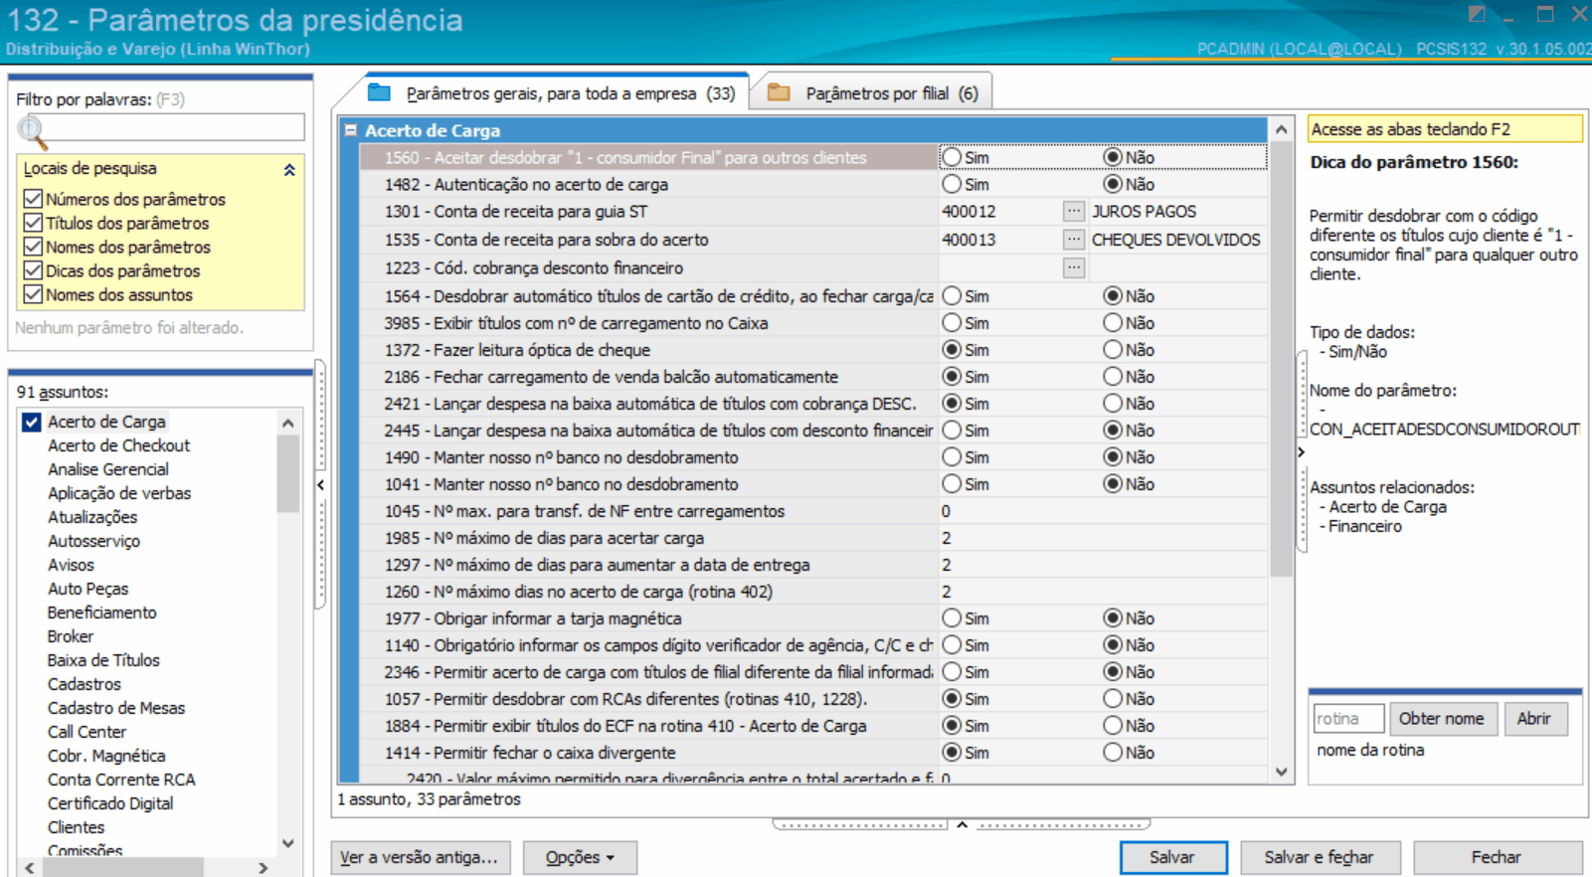
Task: Click the Salvar button
Action: coord(1173,857)
